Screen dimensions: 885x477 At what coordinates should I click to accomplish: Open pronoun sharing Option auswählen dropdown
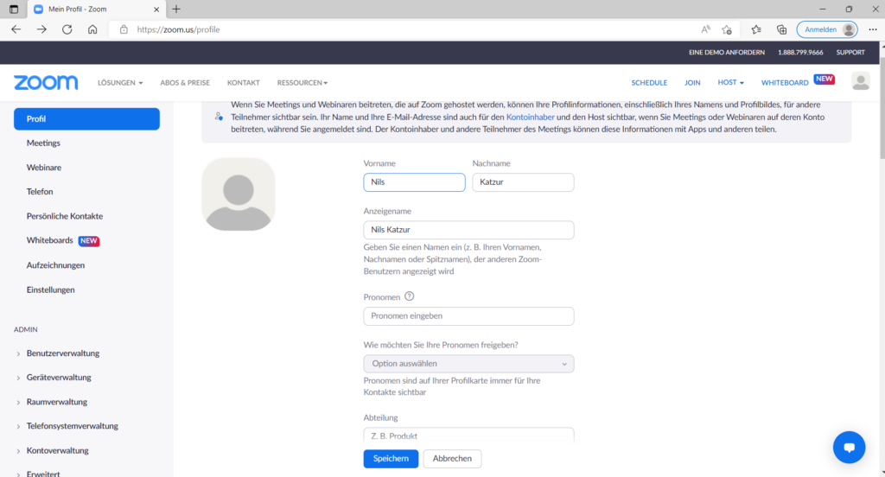(x=468, y=364)
